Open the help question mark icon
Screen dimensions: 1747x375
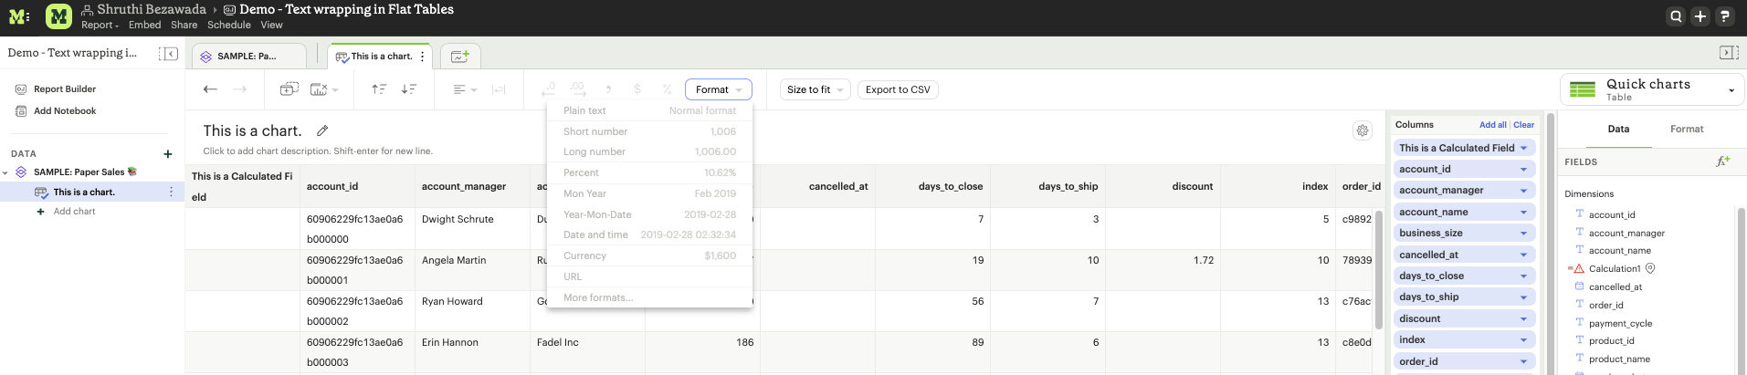[x=1724, y=16]
